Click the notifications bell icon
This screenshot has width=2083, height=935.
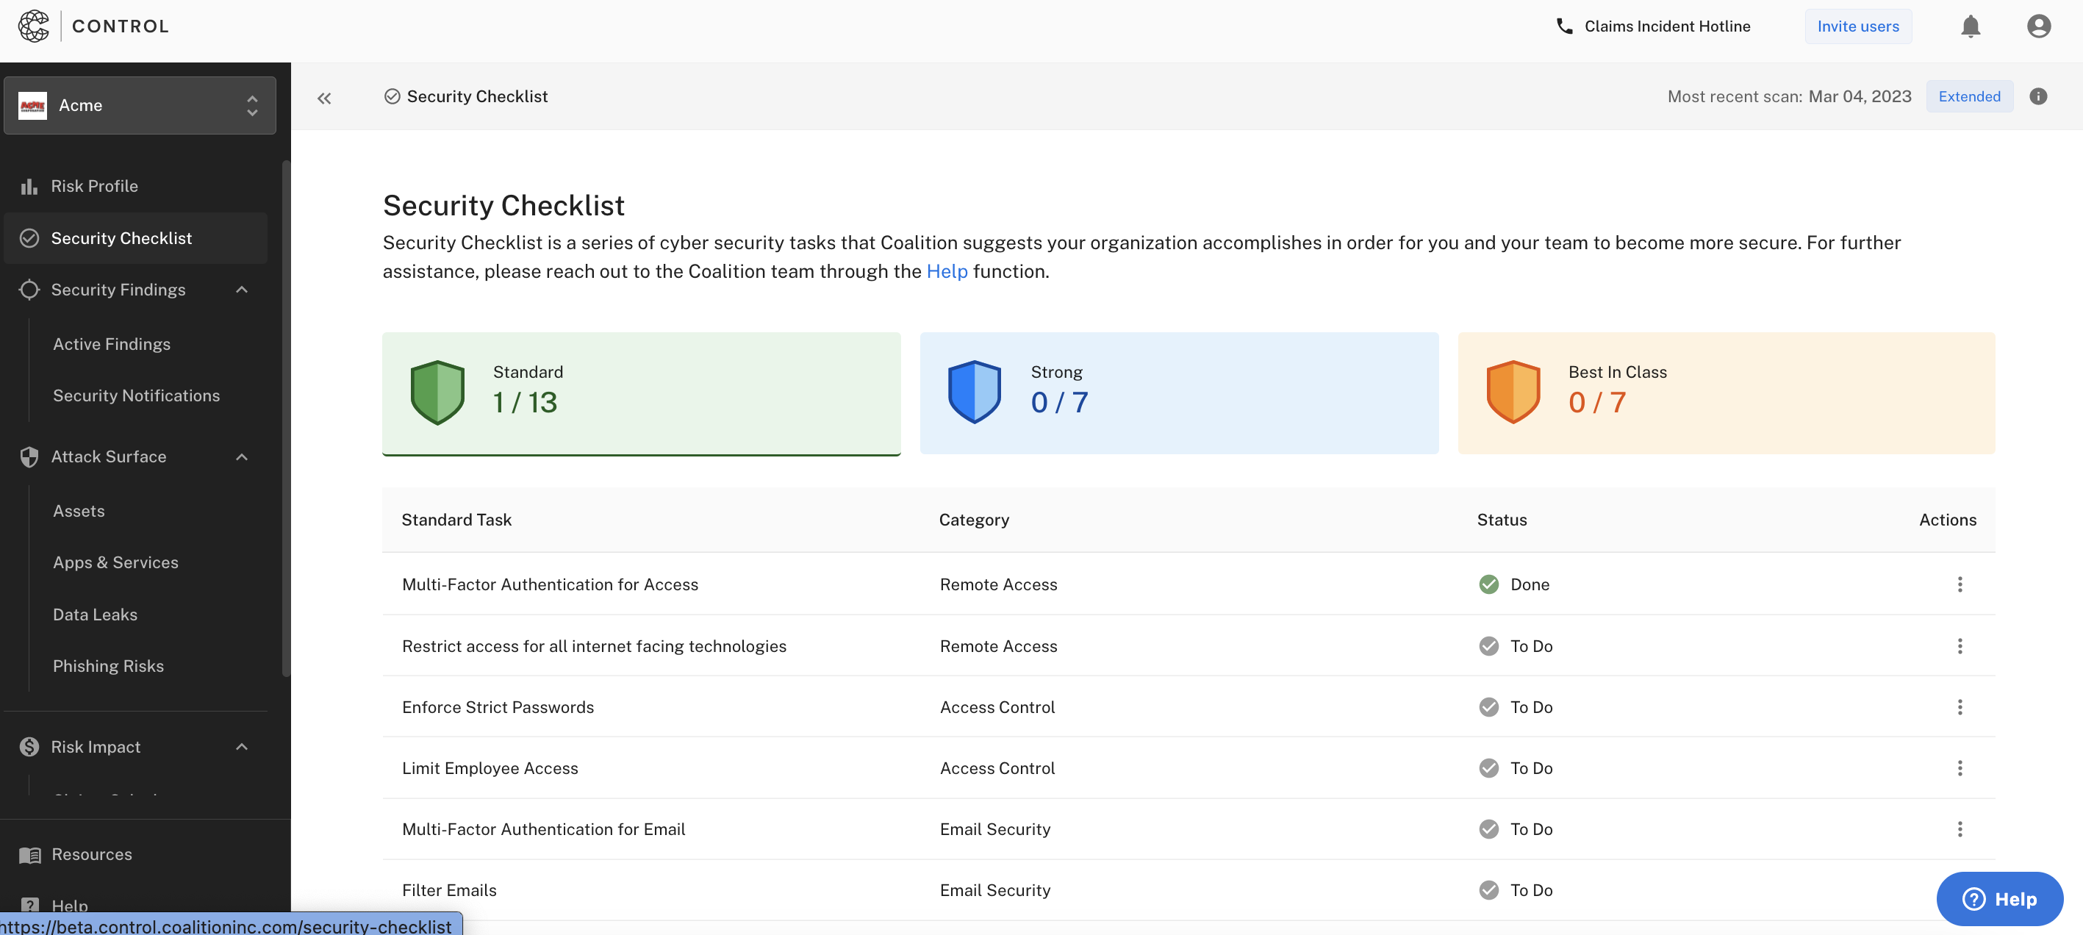(1970, 26)
